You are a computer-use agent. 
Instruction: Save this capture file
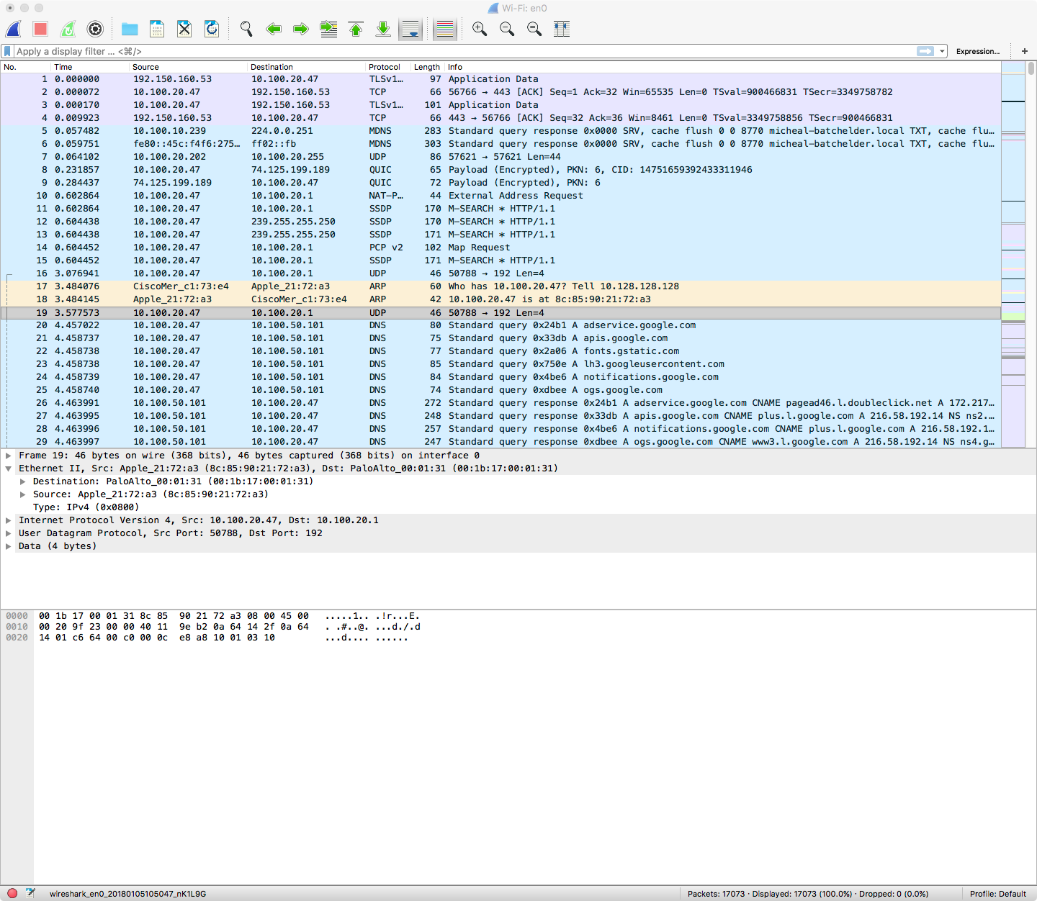[157, 29]
